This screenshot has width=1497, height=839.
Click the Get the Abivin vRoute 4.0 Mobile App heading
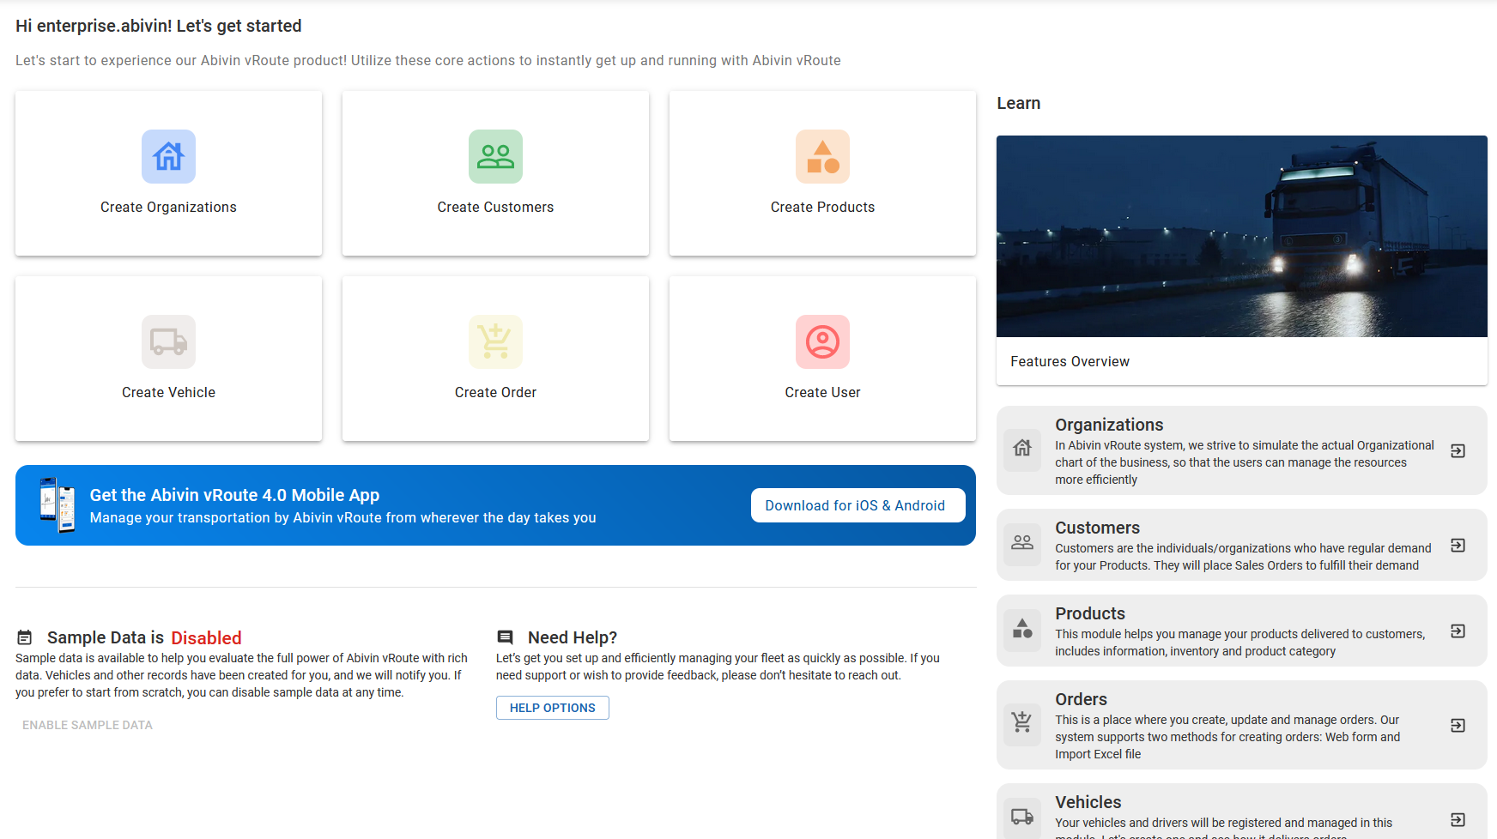[x=234, y=495]
